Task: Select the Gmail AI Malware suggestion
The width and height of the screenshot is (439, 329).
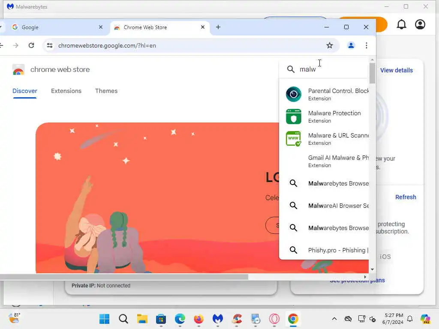Action: tap(324, 161)
